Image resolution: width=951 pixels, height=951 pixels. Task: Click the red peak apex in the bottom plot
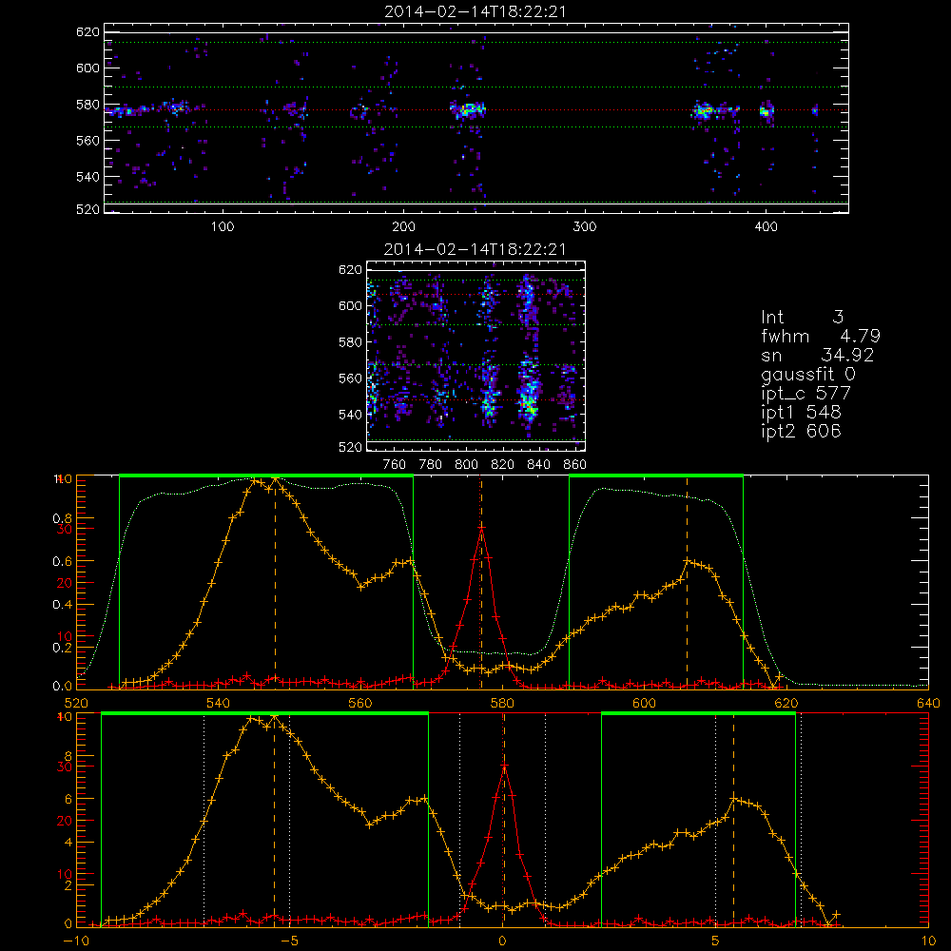[503, 766]
